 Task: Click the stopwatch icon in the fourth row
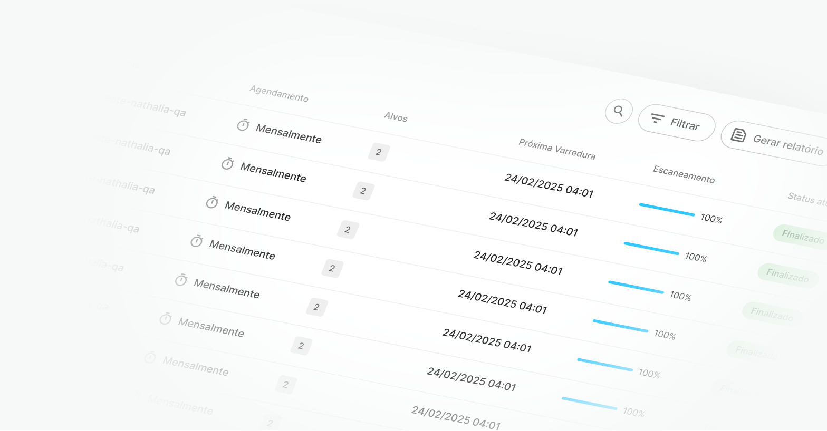[x=196, y=241]
